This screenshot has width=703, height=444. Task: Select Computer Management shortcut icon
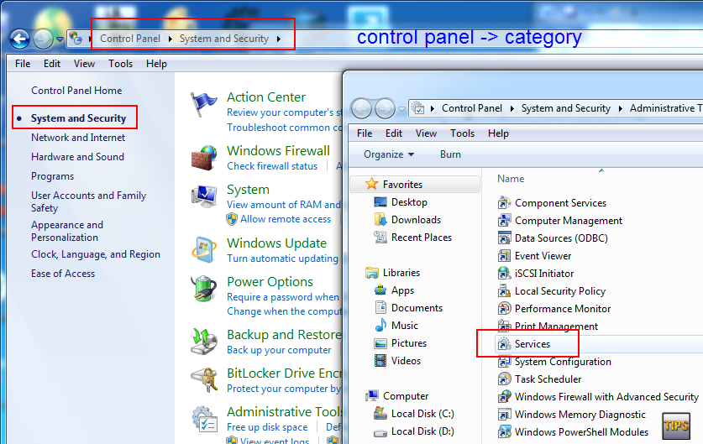(505, 221)
